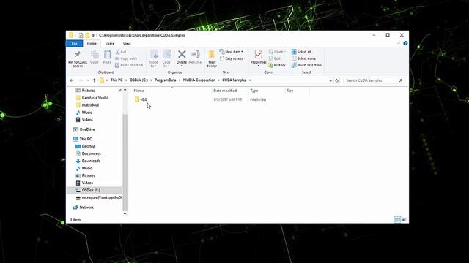Click the Rename icon
Screen dimensions: 469x263
point(196,54)
